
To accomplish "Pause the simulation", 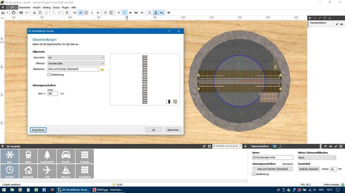I will pos(119,13).
